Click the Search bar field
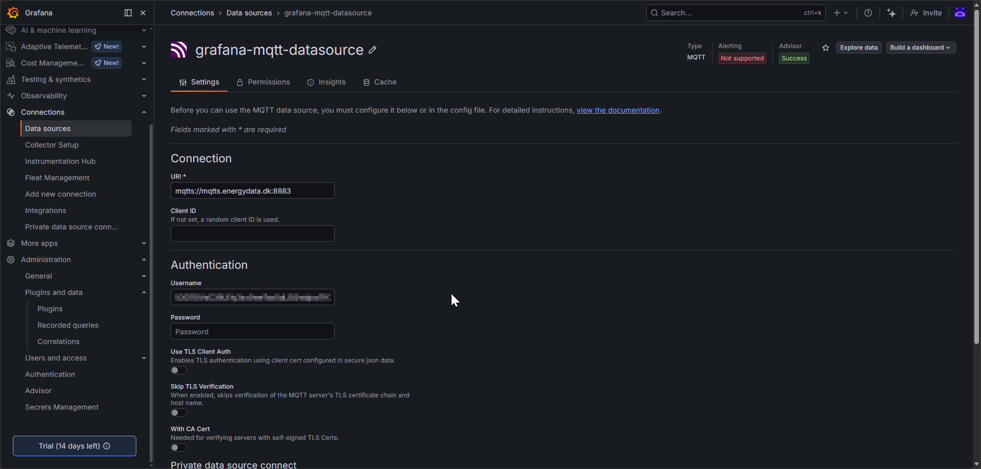981x469 pixels. pyautogui.click(x=735, y=13)
